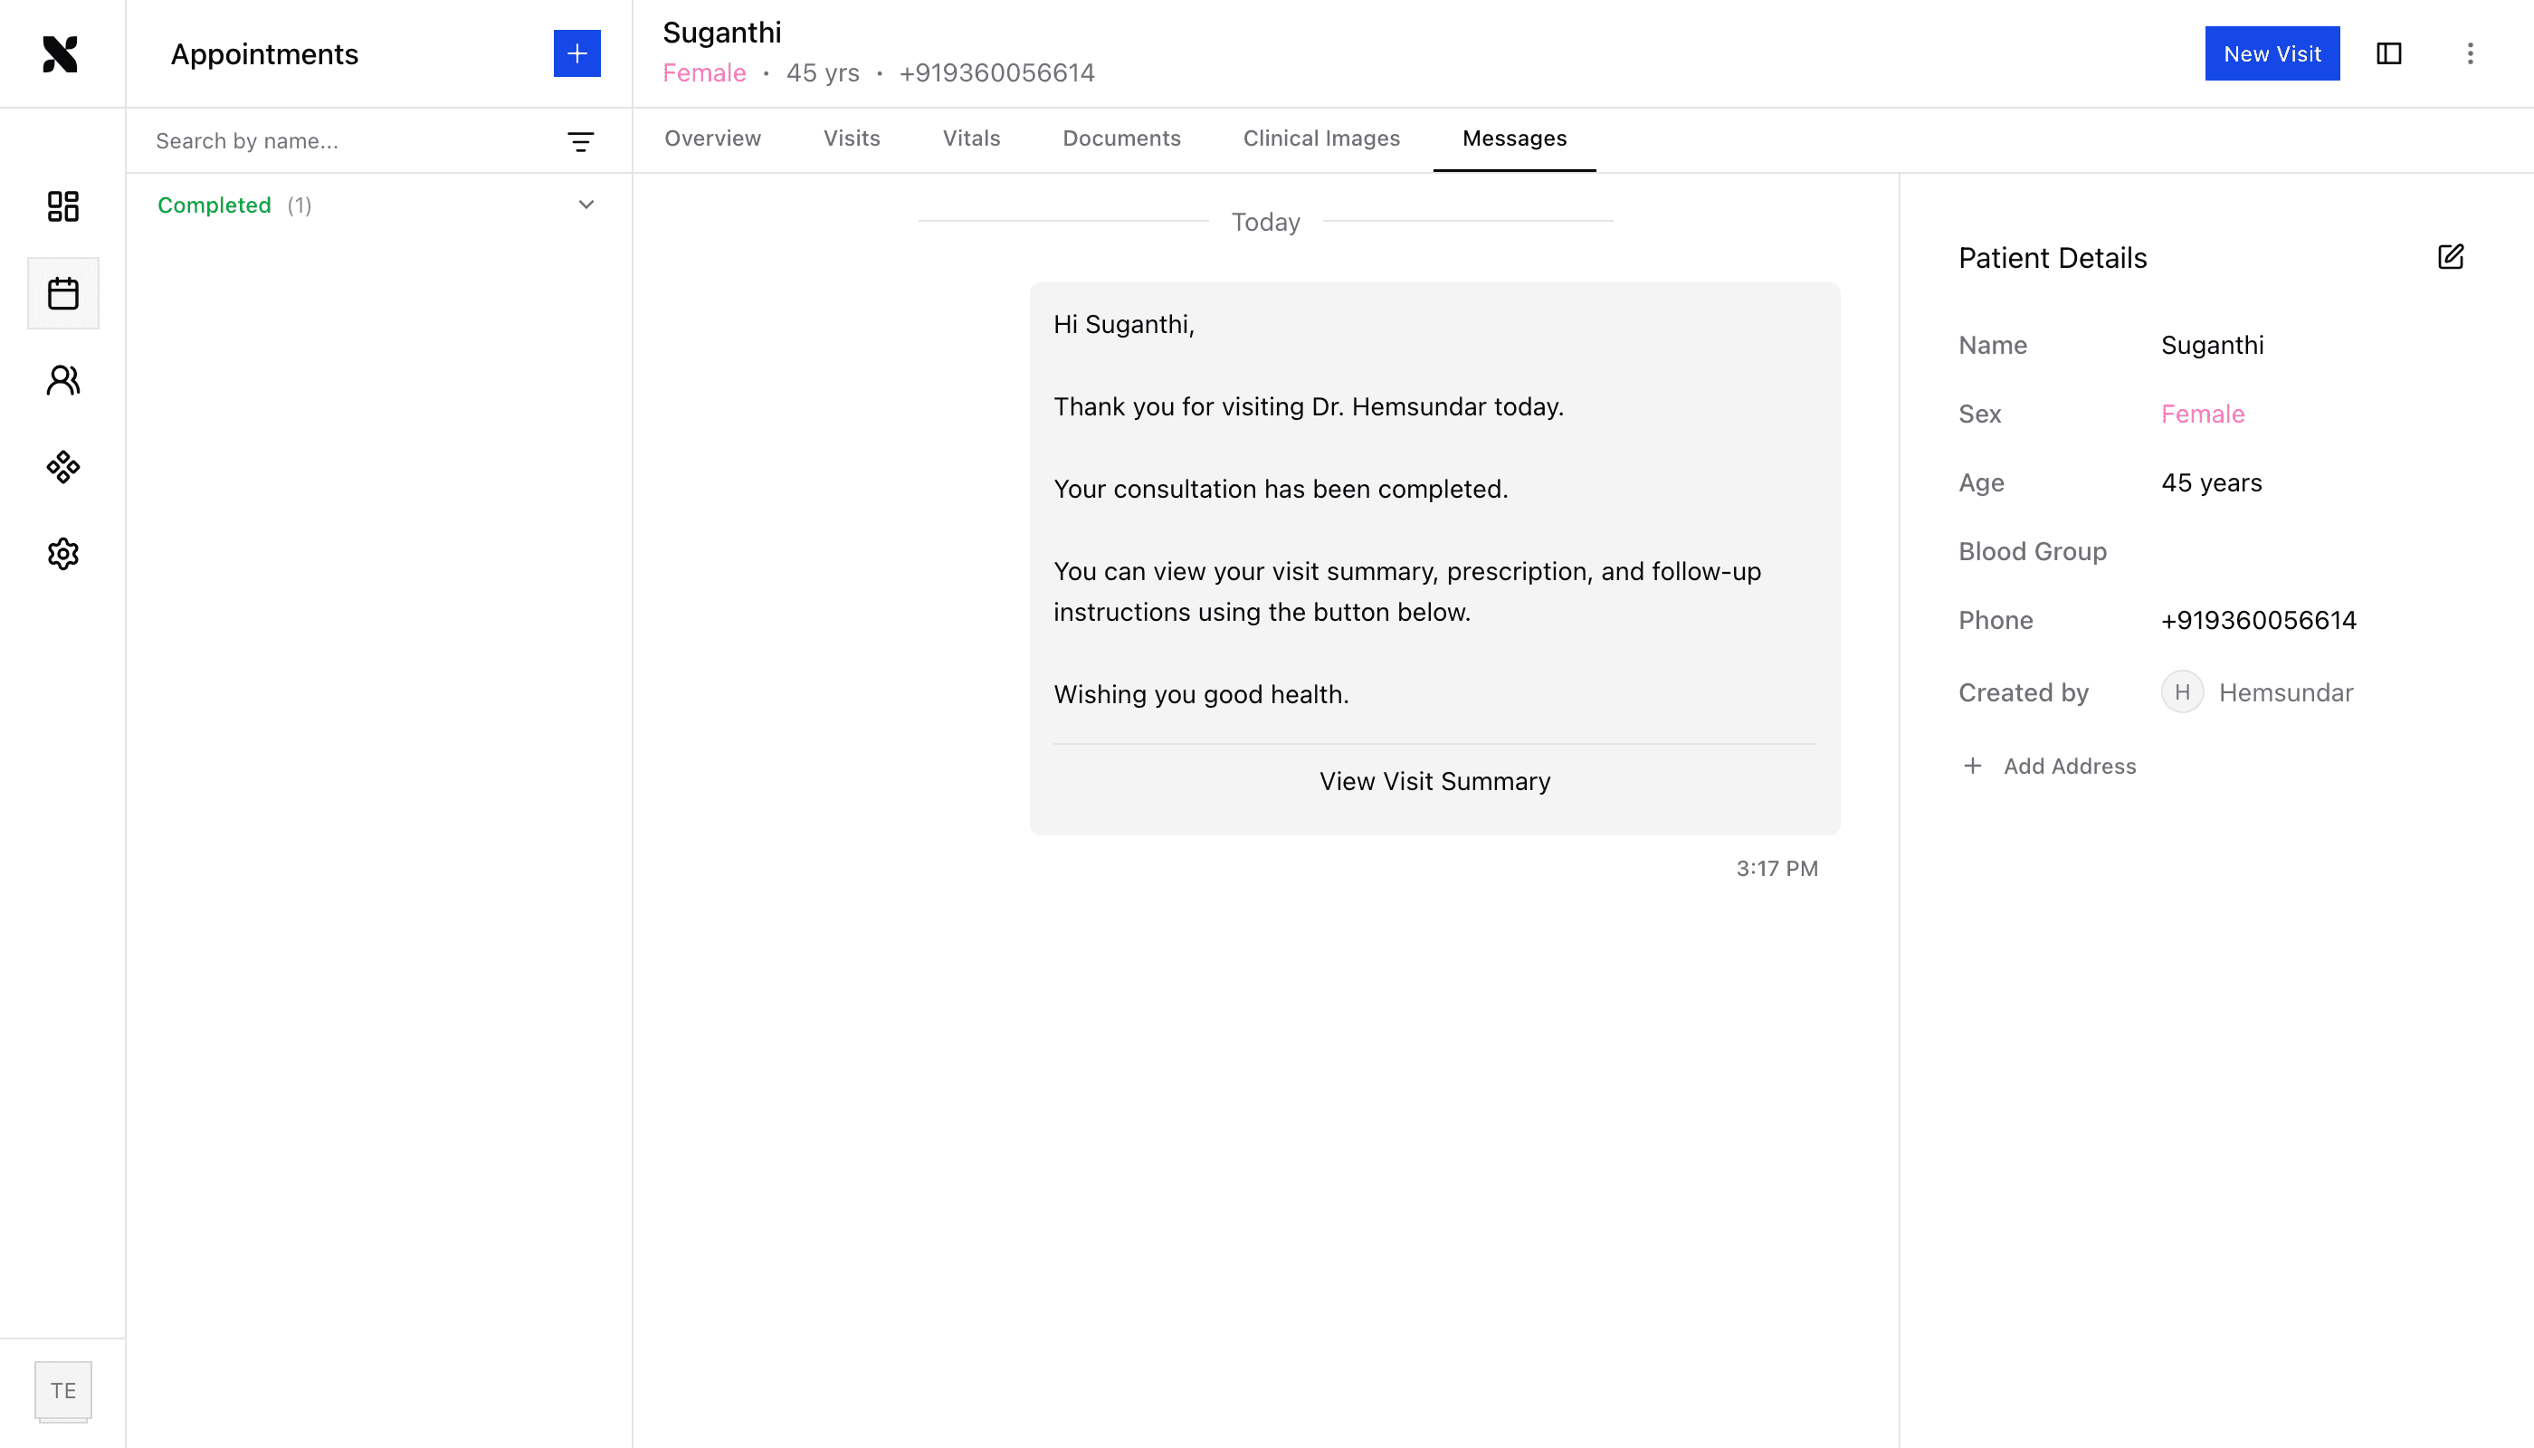The width and height of the screenshot is (2534, 1448).
Task: Switch to the Vitals tab
Action: (x=972, y=138)
